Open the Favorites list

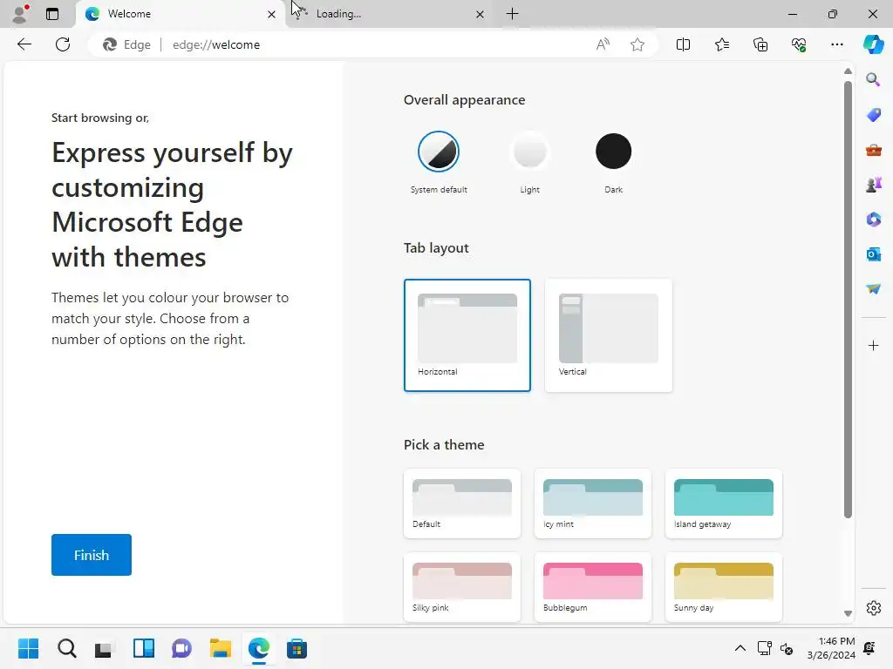point(721,44)
